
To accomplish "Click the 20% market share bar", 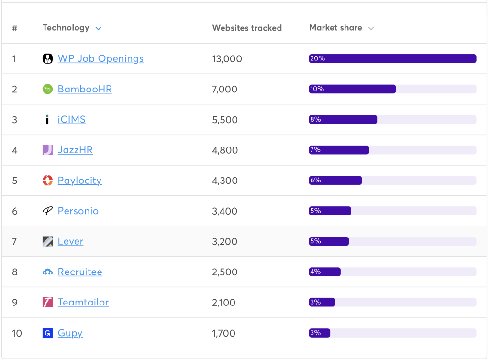I will [x=392, y=58].
